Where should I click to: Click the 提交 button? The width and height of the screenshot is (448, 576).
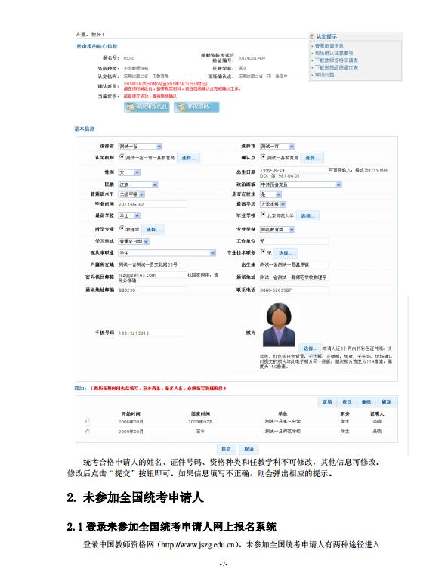[x=226, y=449]
